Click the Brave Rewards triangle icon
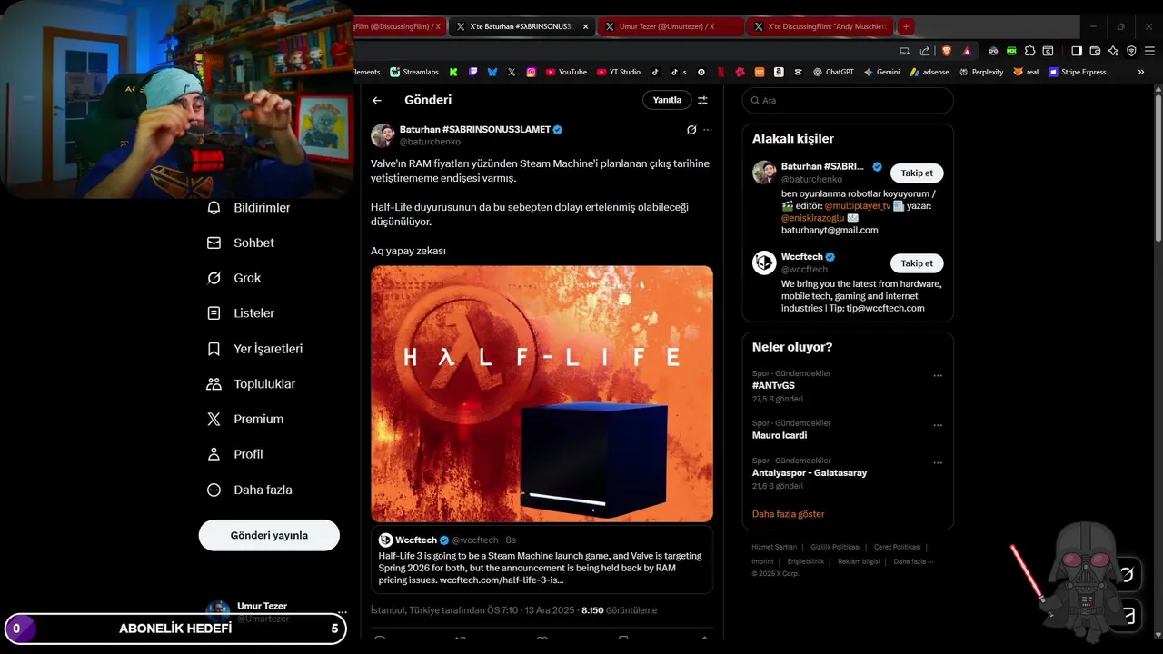1163x654 pixels. coord(967,51)
